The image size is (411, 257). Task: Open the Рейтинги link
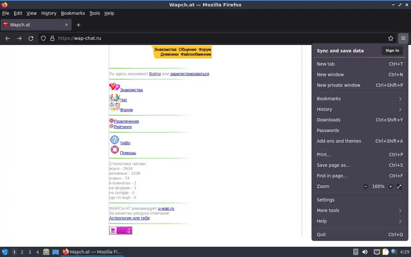[x=123, y=127]
